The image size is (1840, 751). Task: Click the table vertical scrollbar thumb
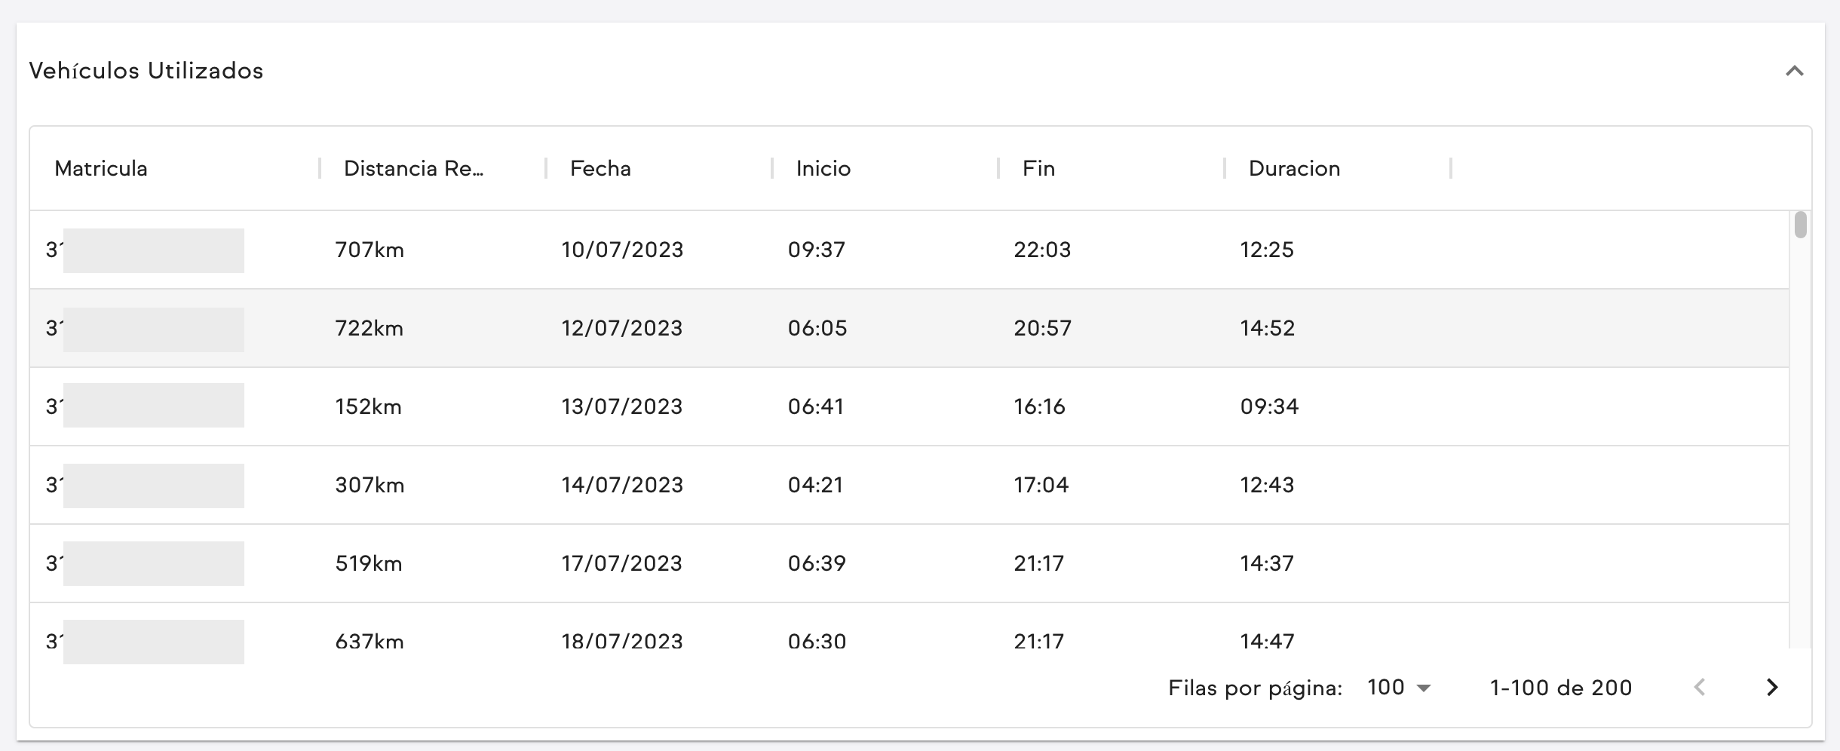[1800, 225]
